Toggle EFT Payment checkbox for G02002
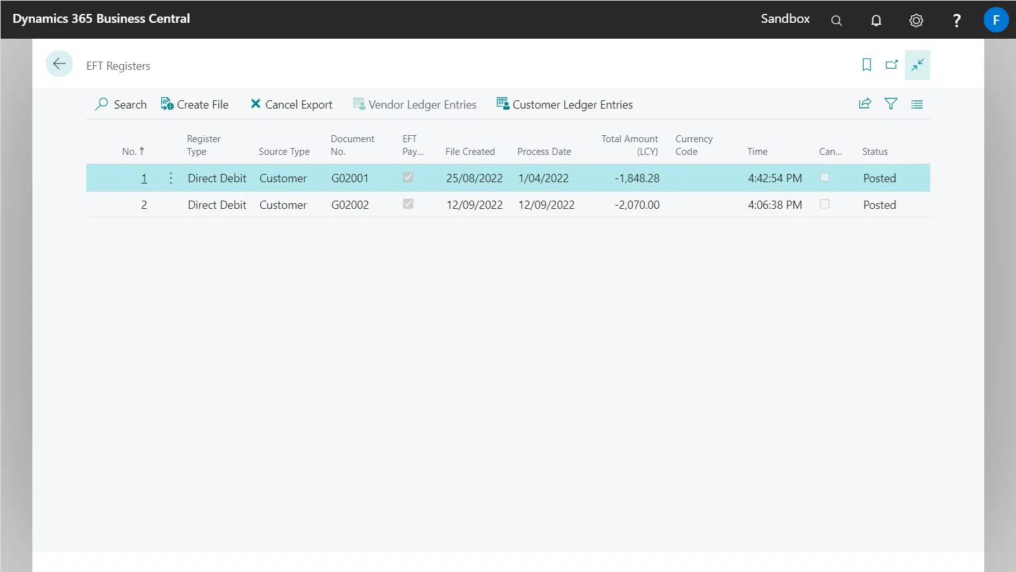1016x572 pixels. [x=408, y=204]
